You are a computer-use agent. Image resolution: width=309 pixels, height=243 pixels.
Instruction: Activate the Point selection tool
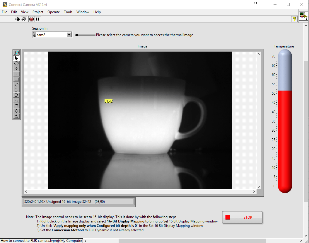16,69
